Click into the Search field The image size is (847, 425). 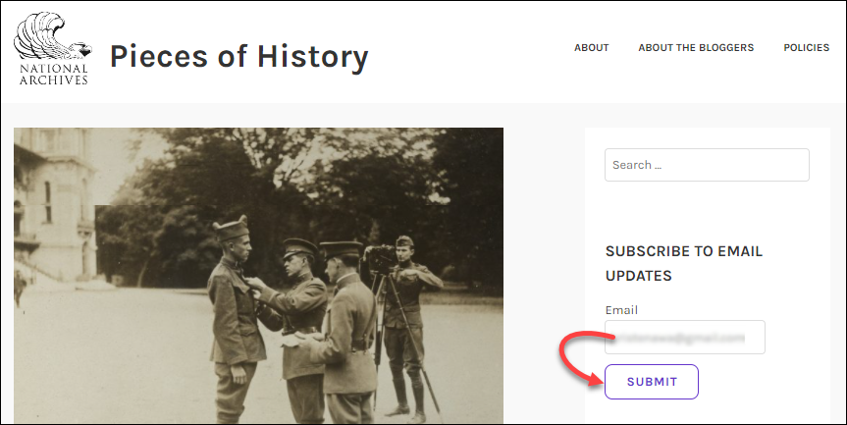point(707,165)
